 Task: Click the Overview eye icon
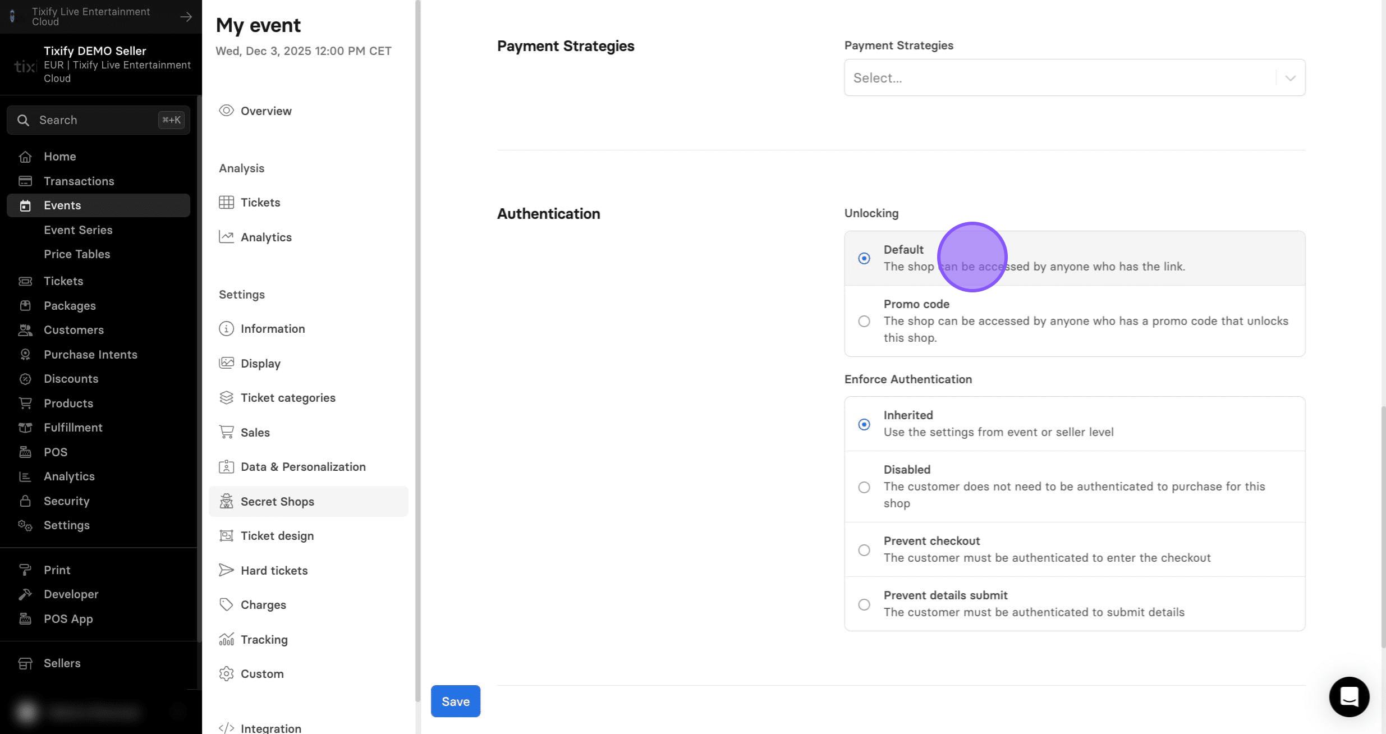[x=226, y=111]
